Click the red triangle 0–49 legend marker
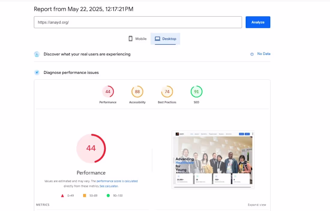The width and height of the screenshot is (330, 211). (62, 196)
